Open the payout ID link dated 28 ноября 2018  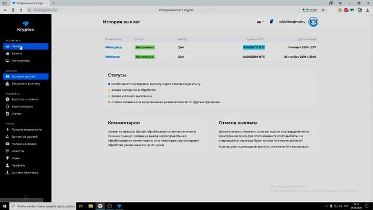click(112, 57)
